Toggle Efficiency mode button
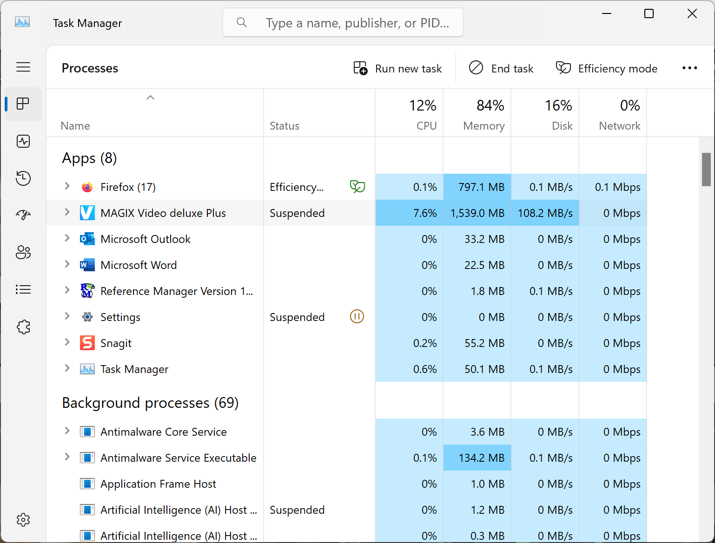The image size is (715, 543). 606,68
